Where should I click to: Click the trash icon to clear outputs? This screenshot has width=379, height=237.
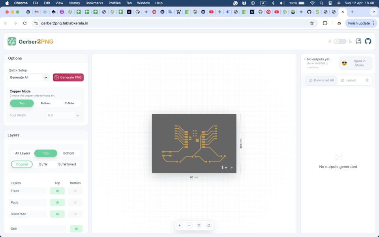(367, 80)
